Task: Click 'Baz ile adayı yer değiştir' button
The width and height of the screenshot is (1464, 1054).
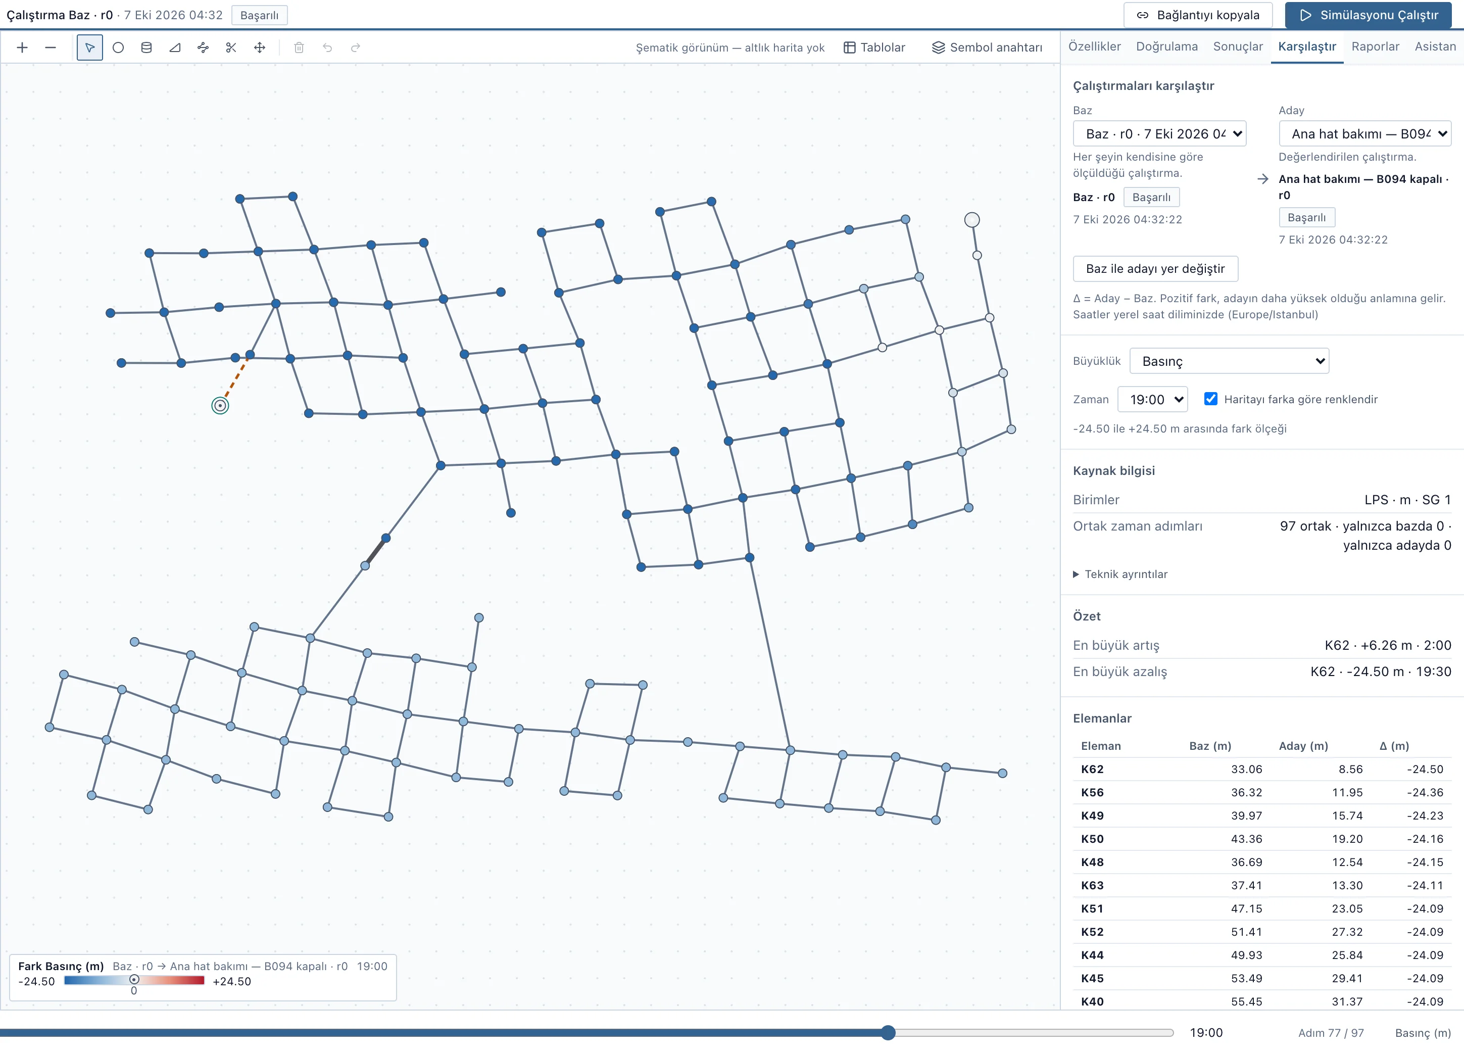Action: (x=1155, y=268)
